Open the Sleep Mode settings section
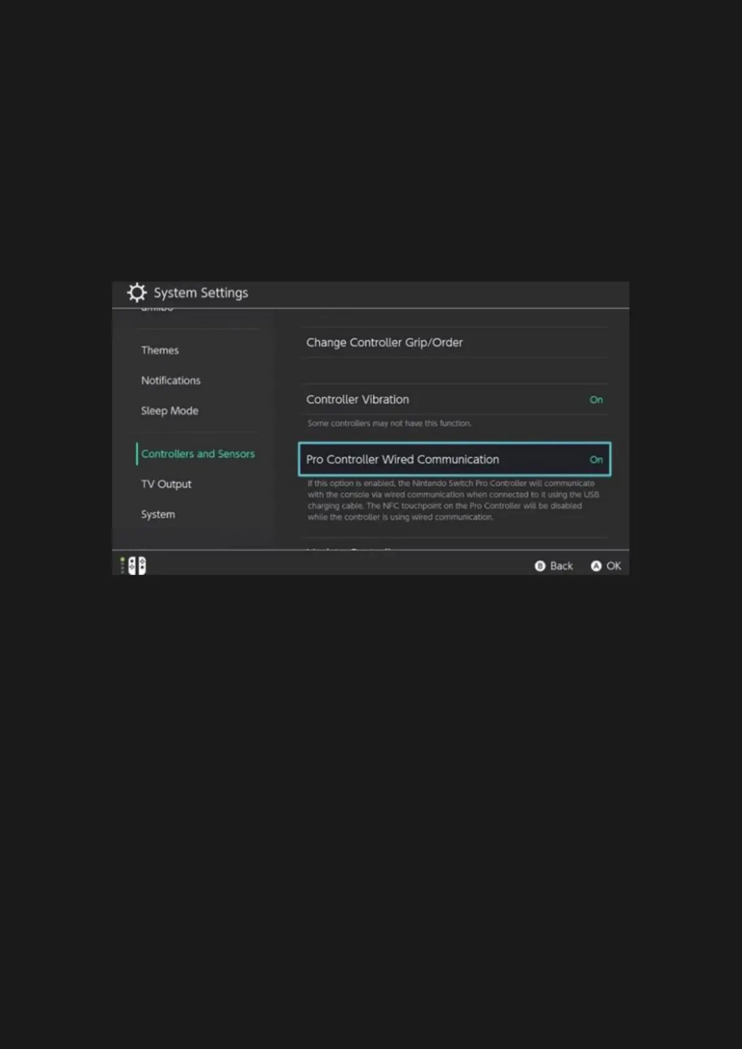The height and width of the screenshot is (1049, 742). (x=169, y=411)
